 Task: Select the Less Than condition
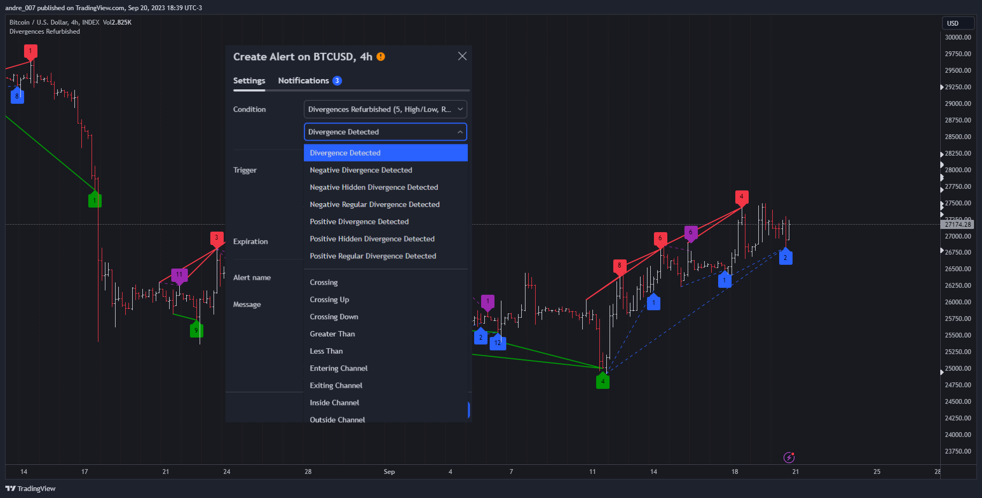tap(386, 351)
